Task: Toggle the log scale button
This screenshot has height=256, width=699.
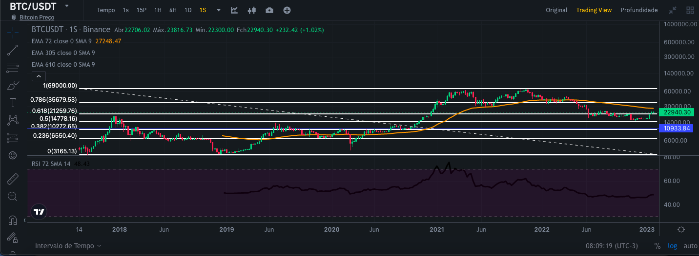Action: tap(673, 246)
